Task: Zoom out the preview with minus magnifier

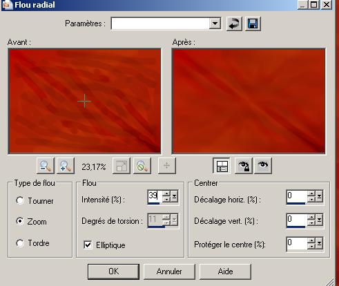Action: (46, 166)
